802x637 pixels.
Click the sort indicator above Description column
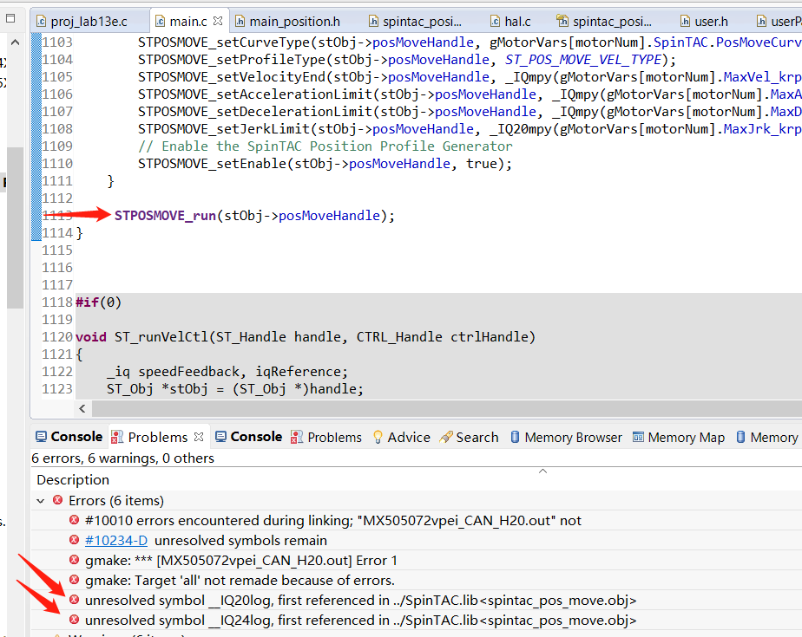tap(542, 471)
